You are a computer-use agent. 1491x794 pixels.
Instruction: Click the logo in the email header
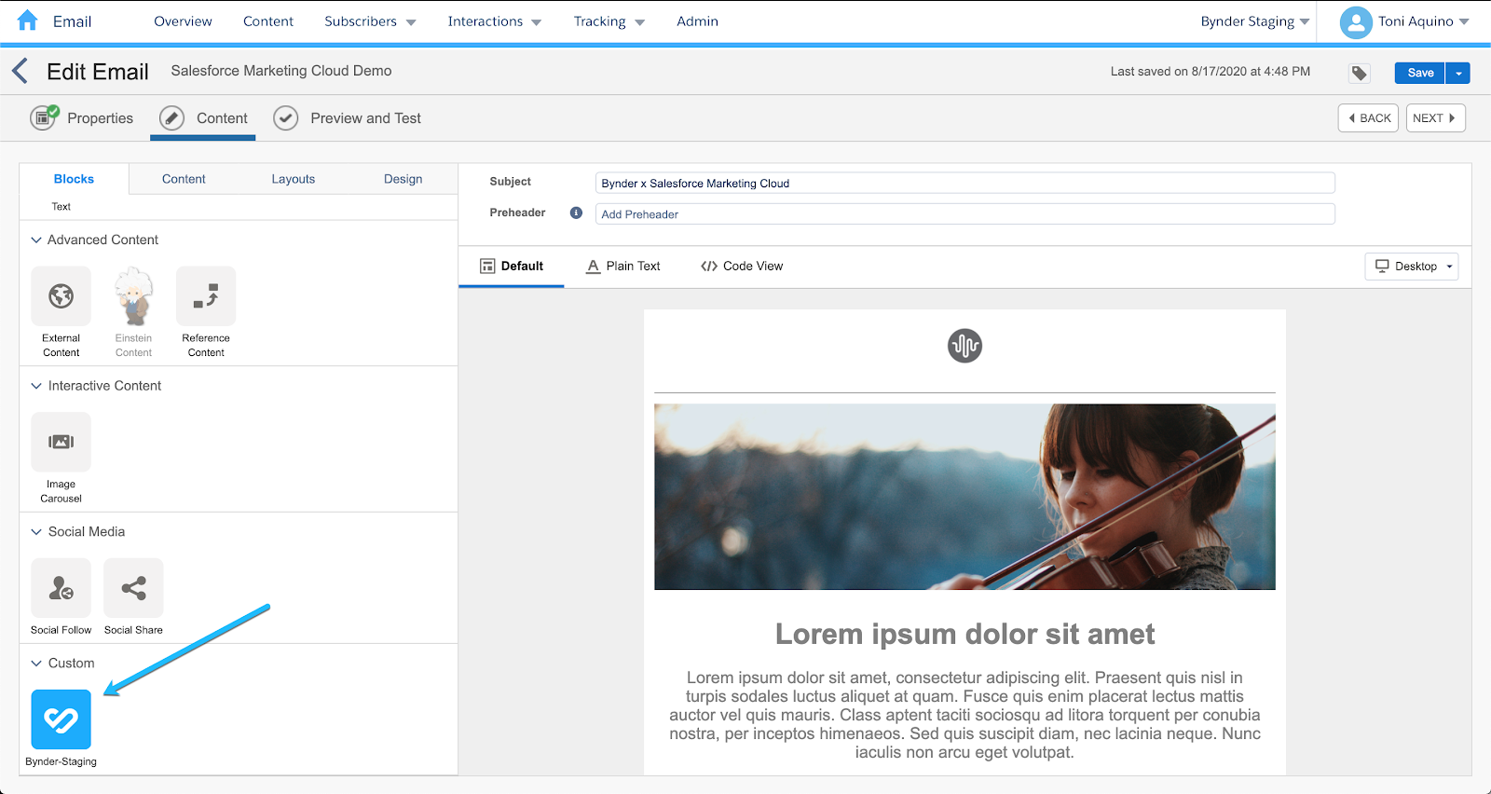pos(964,346)
